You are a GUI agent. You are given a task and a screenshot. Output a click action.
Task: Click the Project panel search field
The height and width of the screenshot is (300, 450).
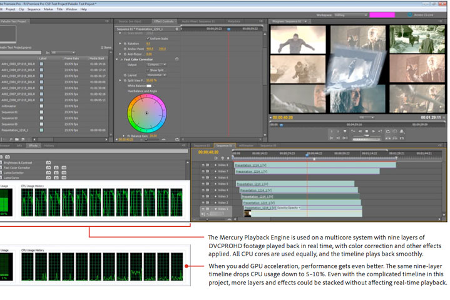tap(21, 52)
